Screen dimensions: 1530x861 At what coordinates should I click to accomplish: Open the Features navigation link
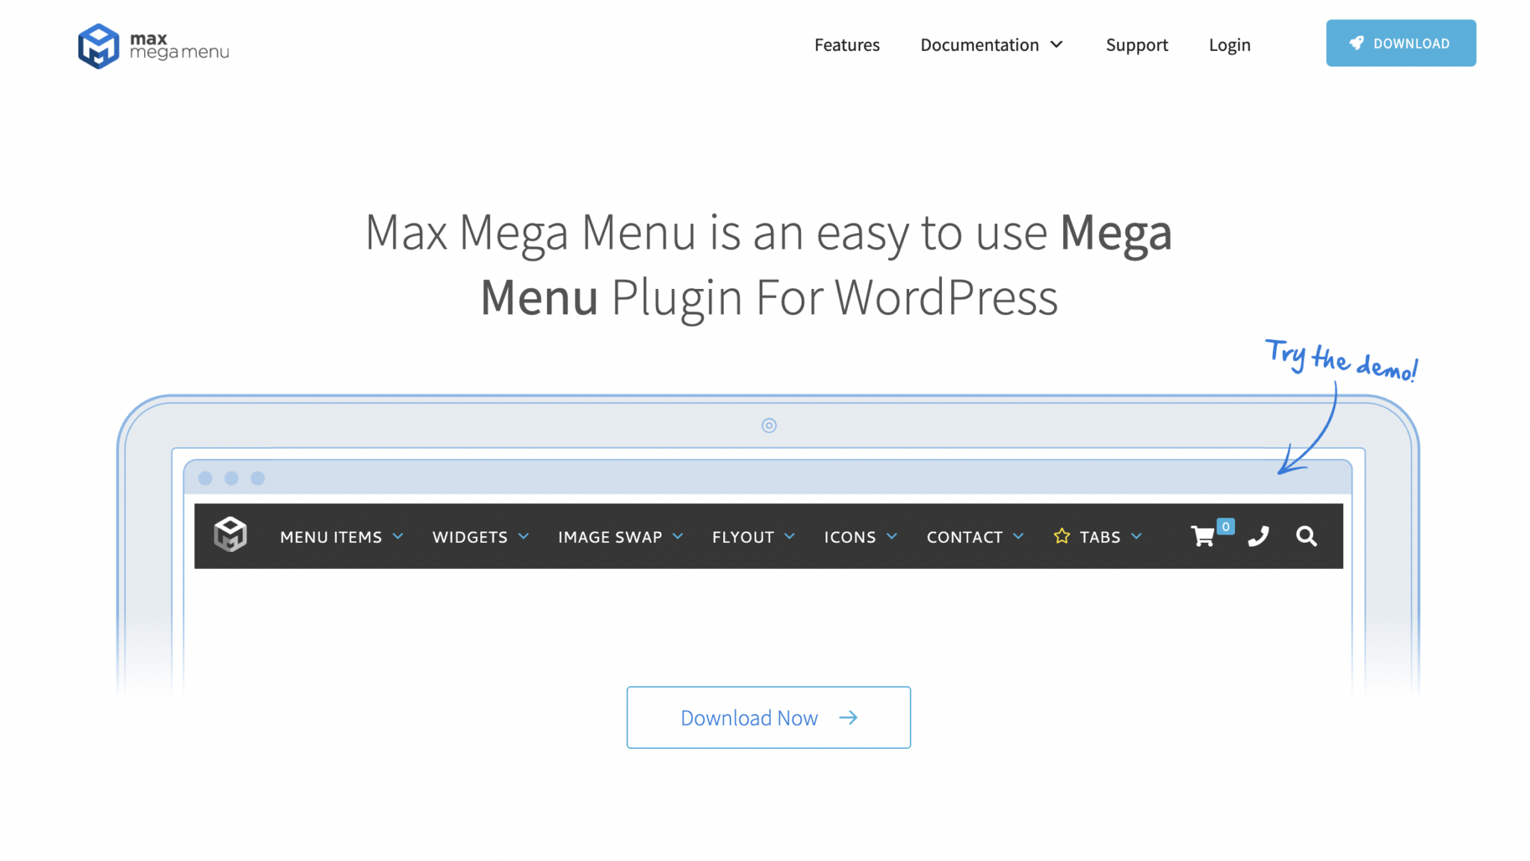coord(847,44)
